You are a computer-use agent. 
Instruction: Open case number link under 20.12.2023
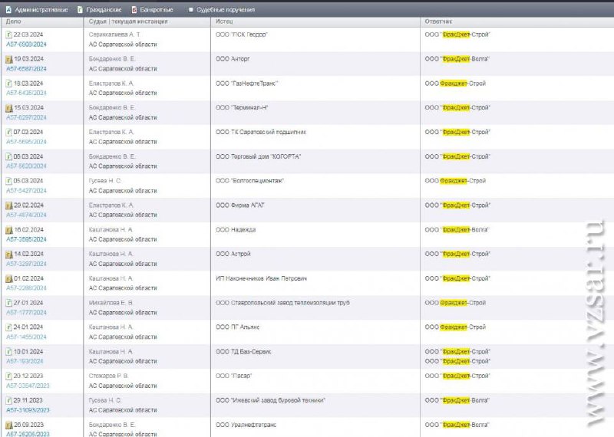[28, 386]
